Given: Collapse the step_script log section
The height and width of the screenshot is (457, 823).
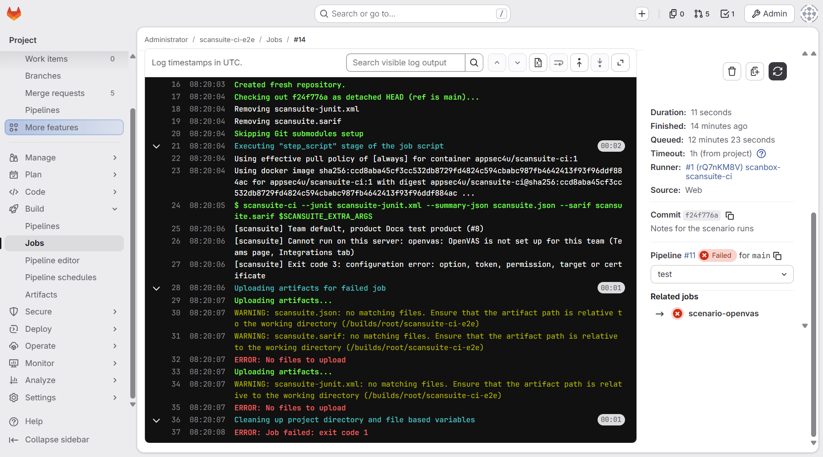Looking at the screenshot, I should point(156,146).
